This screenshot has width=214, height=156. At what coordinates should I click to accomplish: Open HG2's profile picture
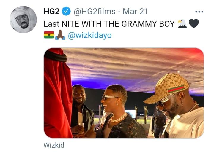coord(23,20)
